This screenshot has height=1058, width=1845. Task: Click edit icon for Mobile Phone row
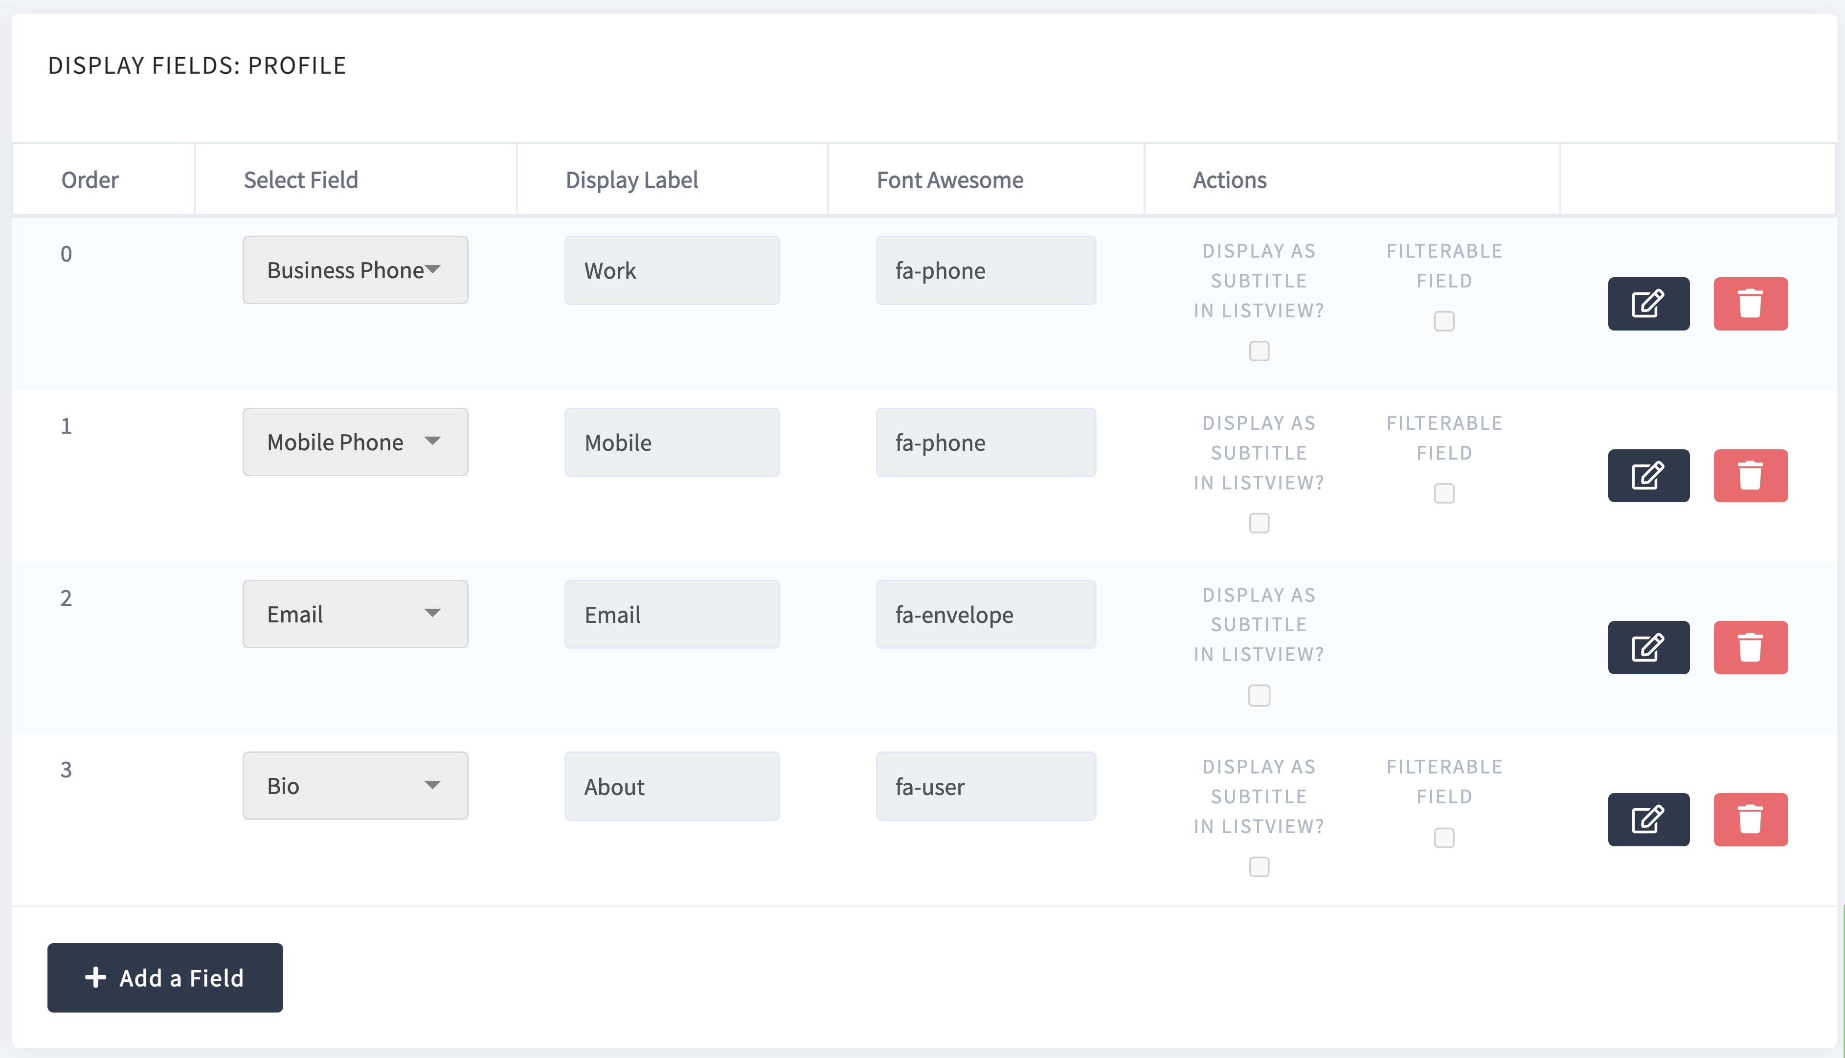tap(1648, 476)
